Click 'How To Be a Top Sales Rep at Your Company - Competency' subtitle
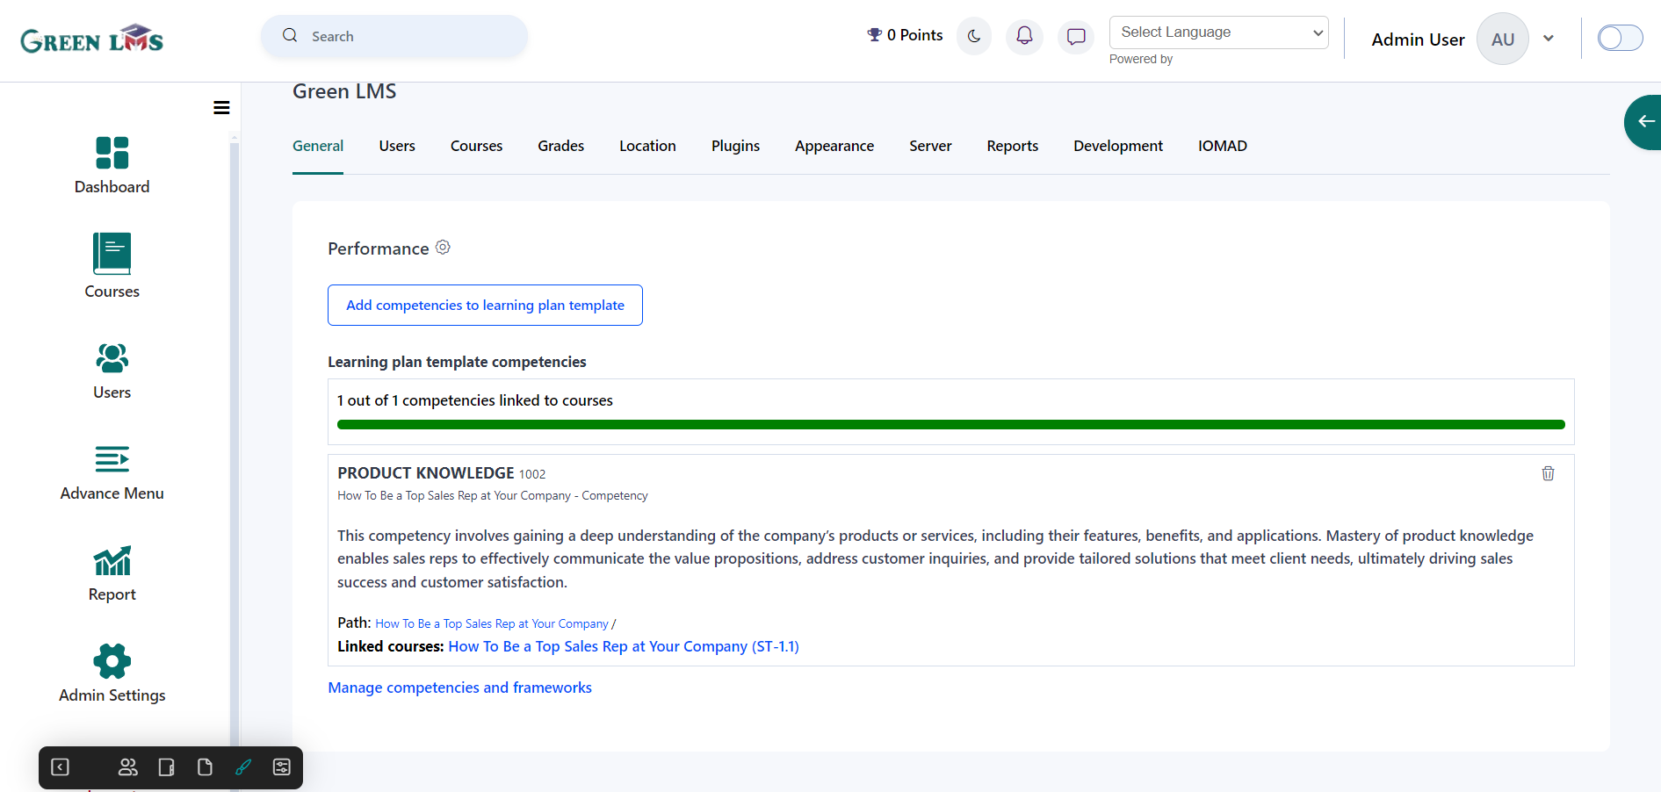 [x=493, y=495]
